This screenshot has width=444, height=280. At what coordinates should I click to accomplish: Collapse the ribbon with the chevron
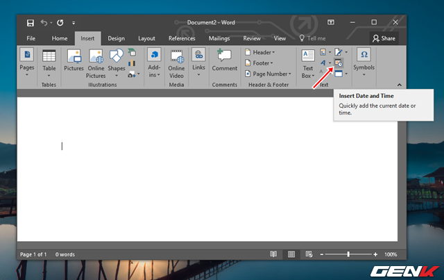click(x=400, y=85)
